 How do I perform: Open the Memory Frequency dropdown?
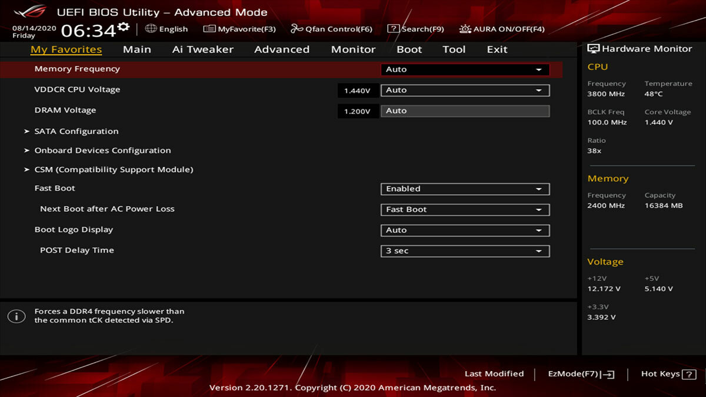click(465, 69)
